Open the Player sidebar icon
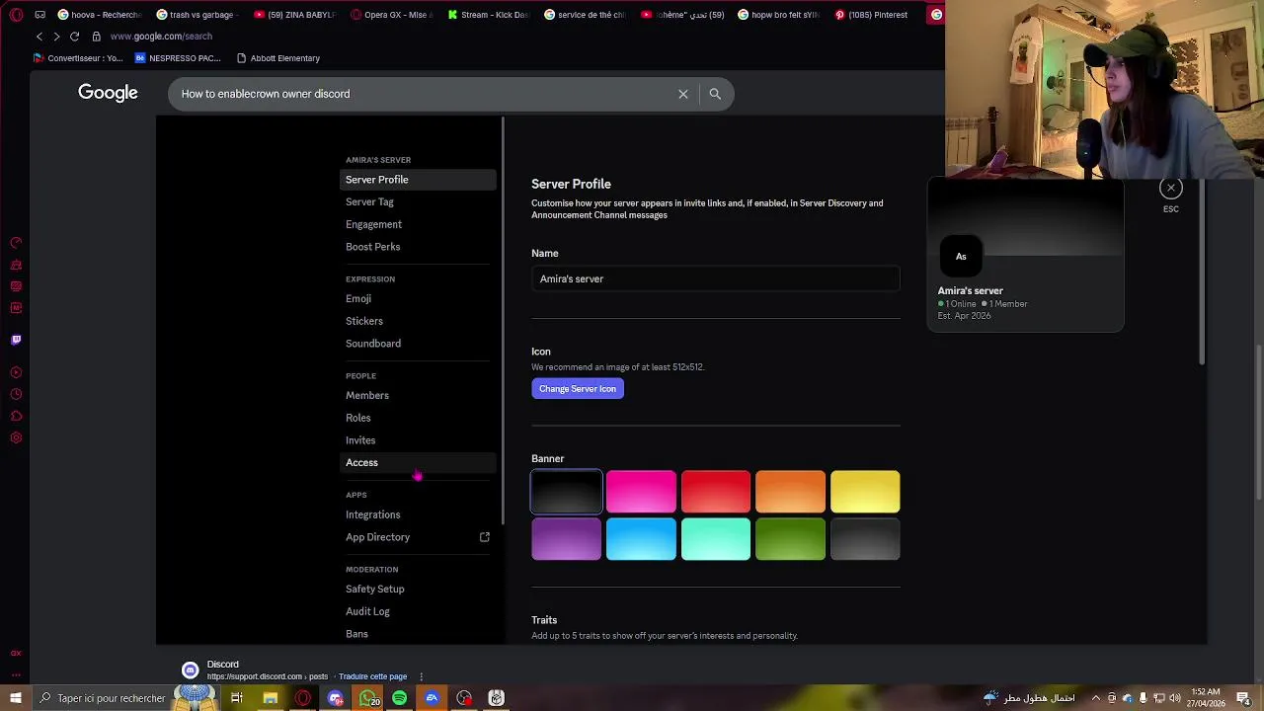 pos(16,373)
